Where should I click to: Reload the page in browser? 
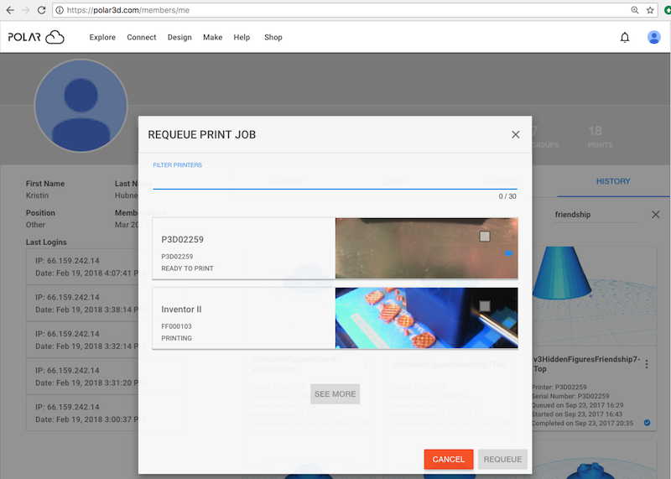point(41,10)
